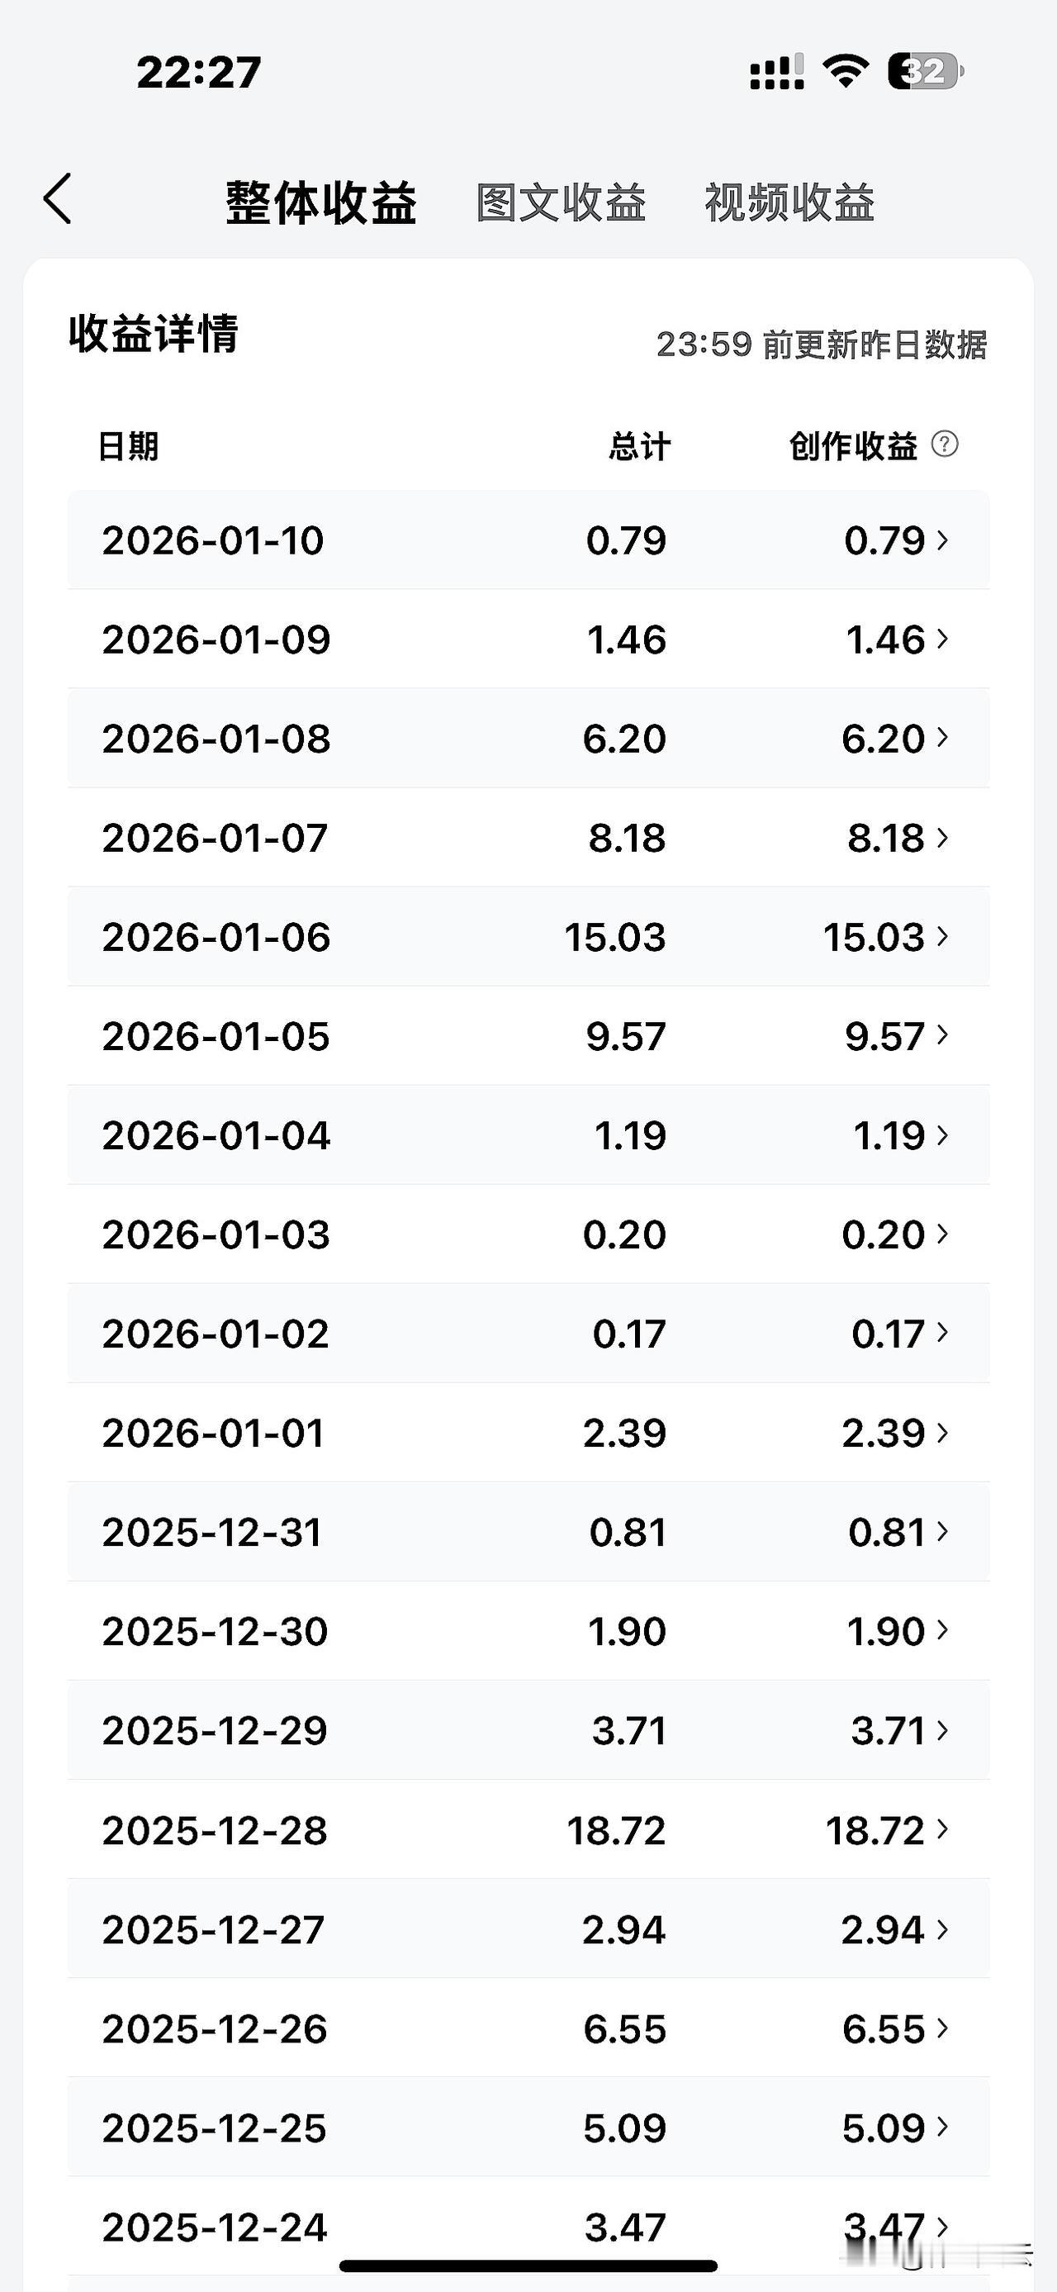The width and height of the screenshot is (1057, 2292).
Task: Expand the 2025-12-28 earnings chevron
Action: [x=943, y=1829]
